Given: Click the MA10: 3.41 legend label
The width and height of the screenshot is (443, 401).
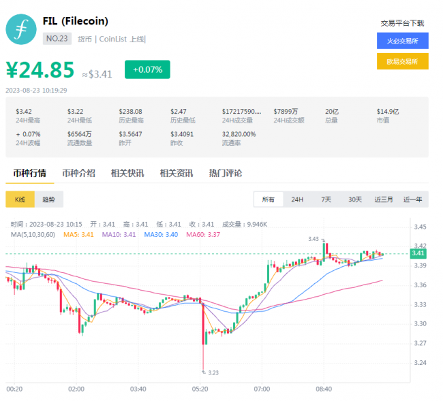Looking at the screenshot, I should [x=119, y=234].
